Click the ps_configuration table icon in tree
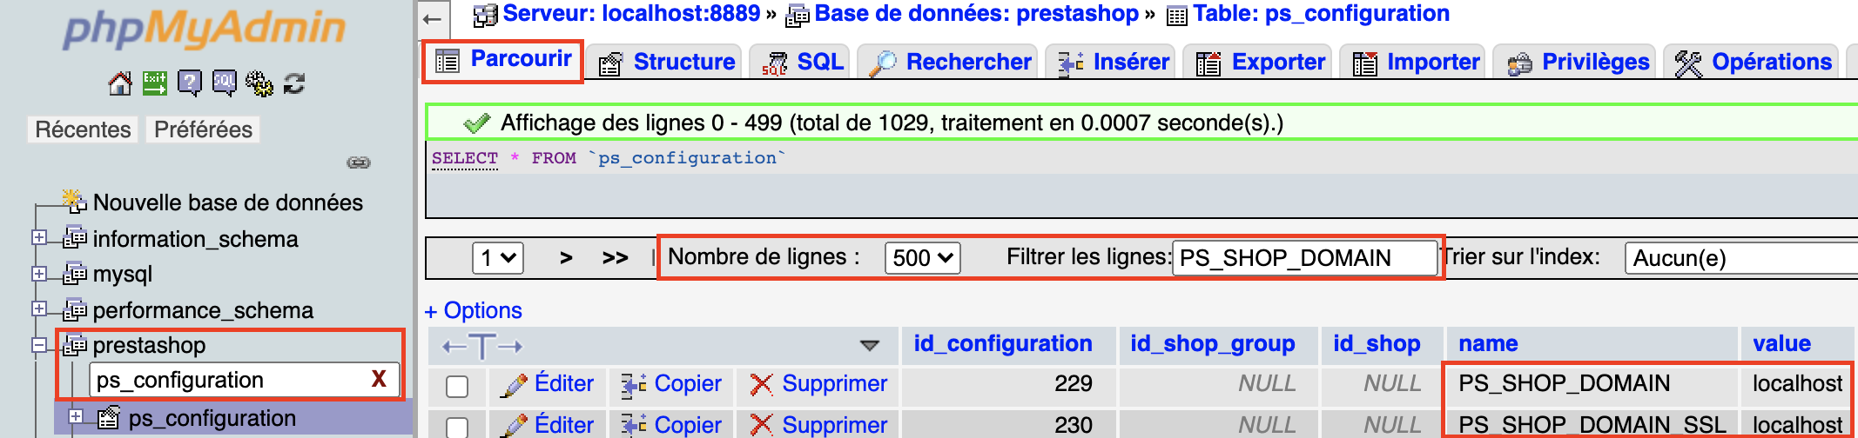1858x438 pixels. (x=109, y=418)
